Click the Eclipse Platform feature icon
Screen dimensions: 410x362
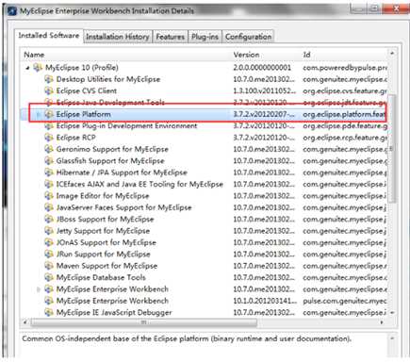point(49,114)
